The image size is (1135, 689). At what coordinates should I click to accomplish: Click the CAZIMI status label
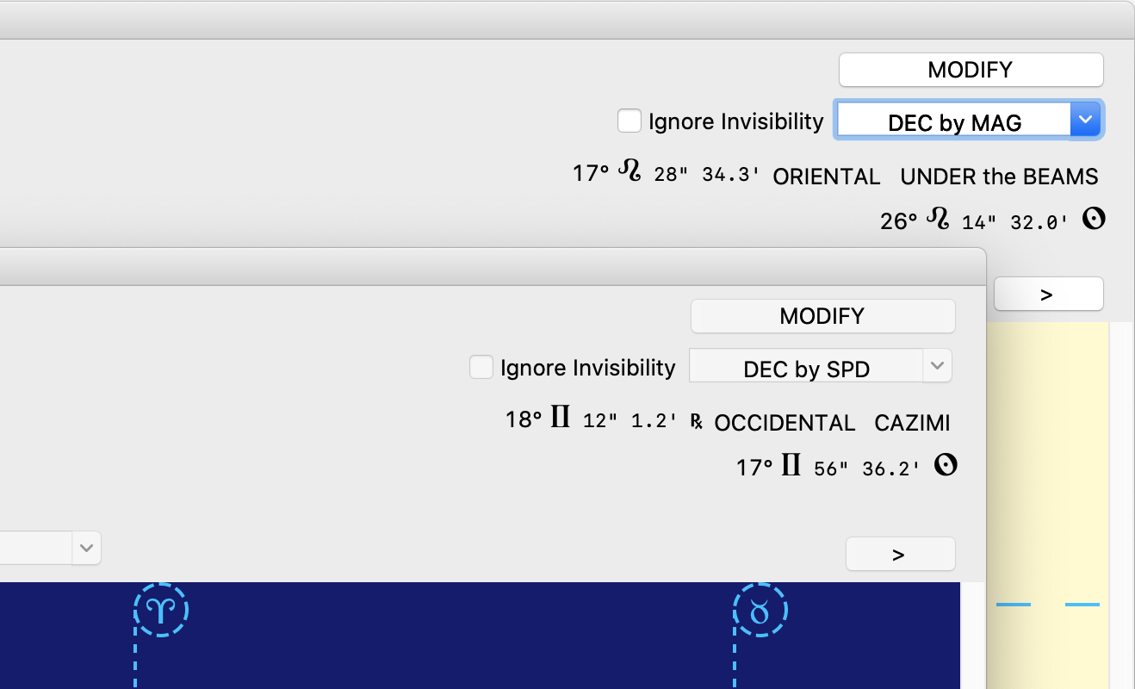point(912,423)
